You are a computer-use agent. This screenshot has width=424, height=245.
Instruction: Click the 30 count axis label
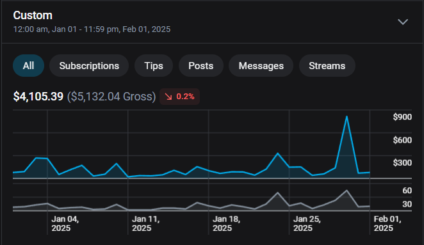407,204
